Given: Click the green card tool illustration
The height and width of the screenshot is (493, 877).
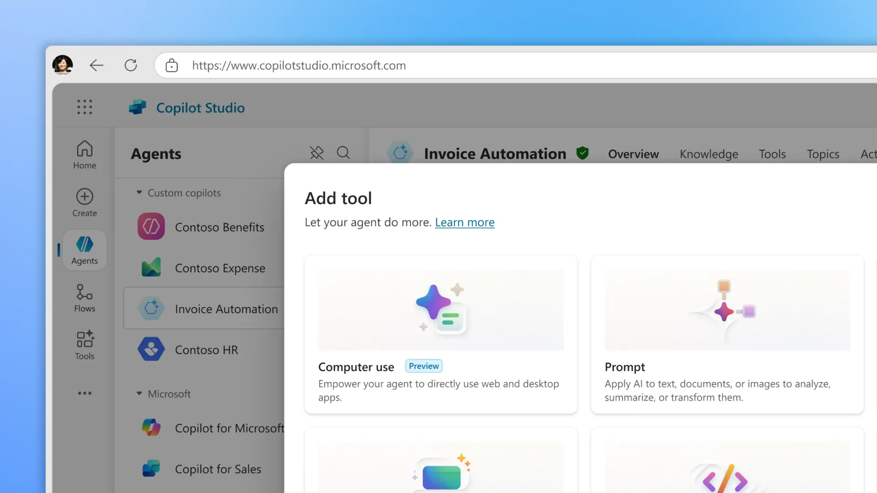Looking at the screenshot, I should click(441, 474).
